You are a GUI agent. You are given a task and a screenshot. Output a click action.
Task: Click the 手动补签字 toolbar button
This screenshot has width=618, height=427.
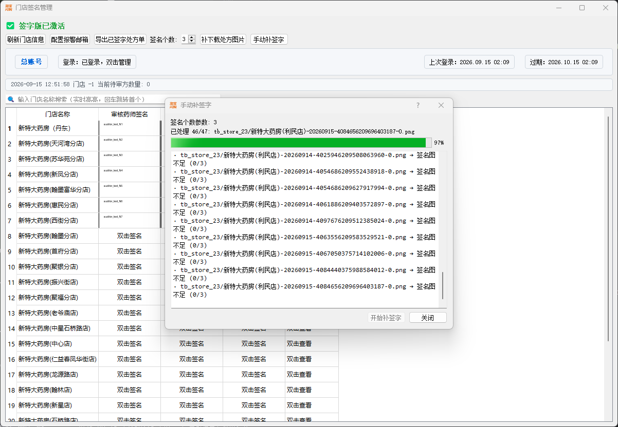click(x=269, y=40)
